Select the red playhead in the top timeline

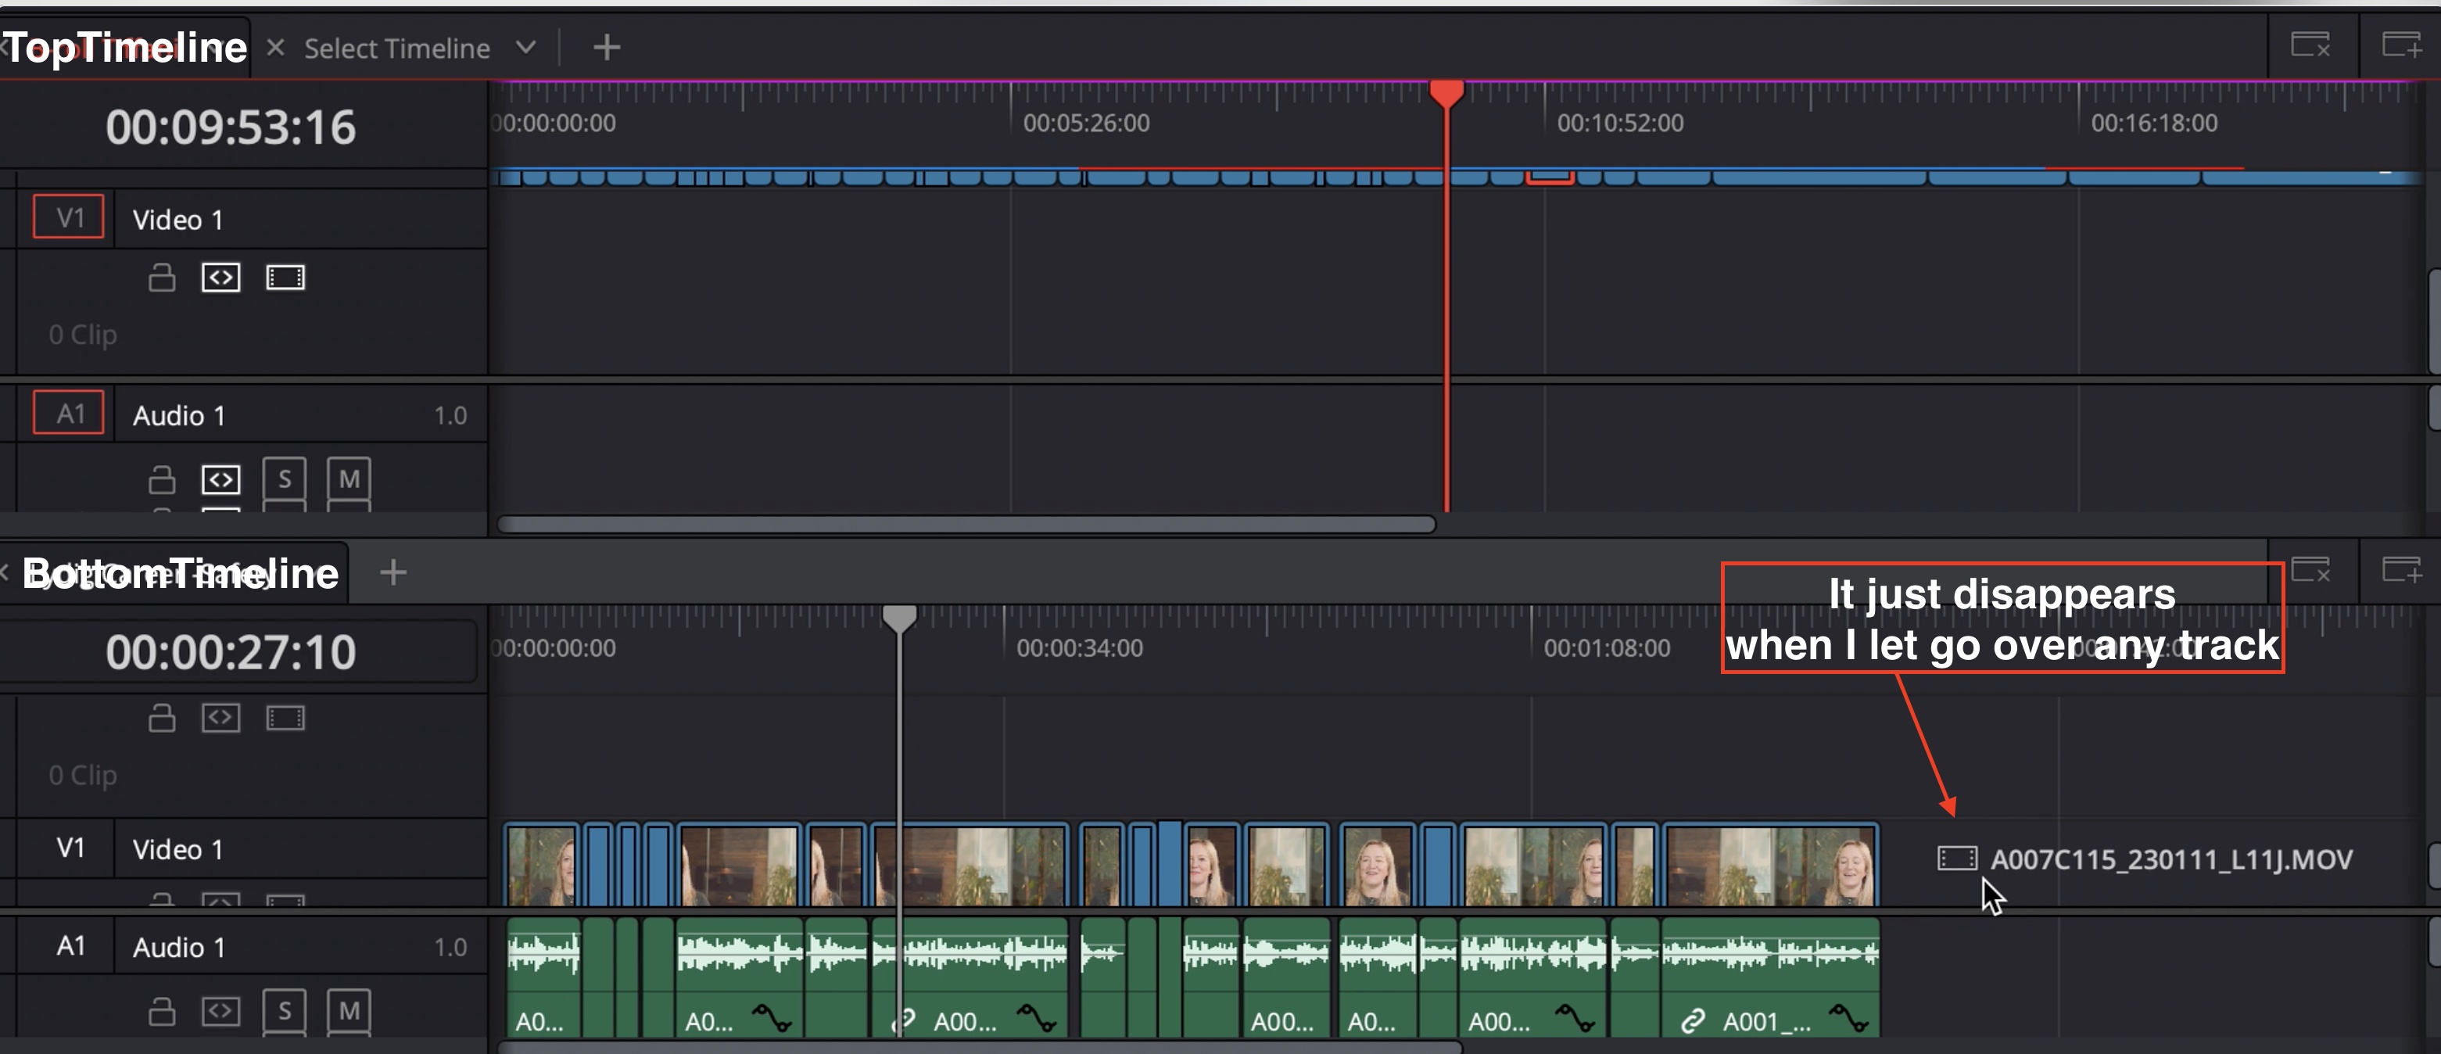1446,93
